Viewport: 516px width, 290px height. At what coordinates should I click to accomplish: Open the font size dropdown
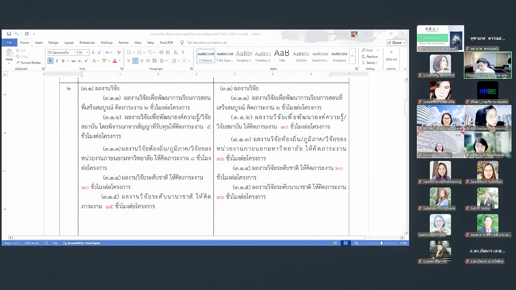[x=87, y=53]
